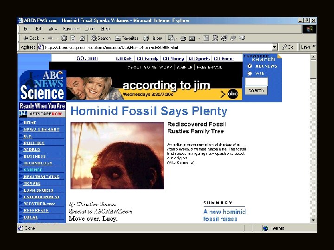Open the Favorites menu
Image resolution: width=334 pixels, height=250 pixels.
pos(71,29)
